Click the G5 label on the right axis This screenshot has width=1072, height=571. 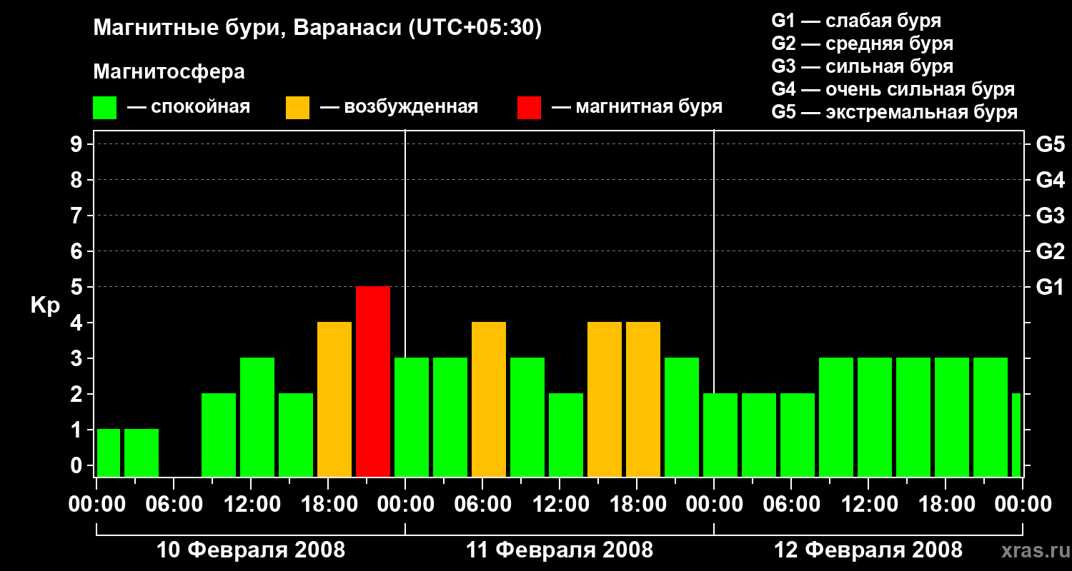[x=1051, y=144]
